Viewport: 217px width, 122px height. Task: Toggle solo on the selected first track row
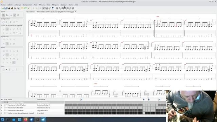tap(5, 102)
